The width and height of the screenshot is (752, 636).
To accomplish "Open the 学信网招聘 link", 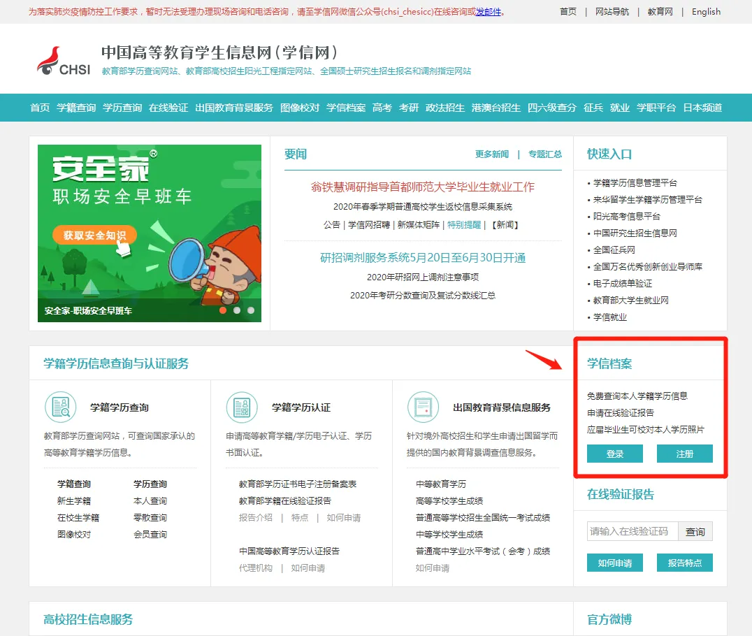I will click(x=369, y=224).
